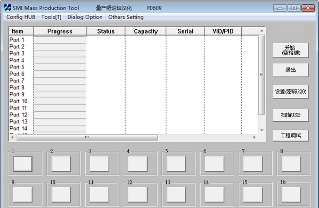Click port slot 9 box

click(23, 195)
